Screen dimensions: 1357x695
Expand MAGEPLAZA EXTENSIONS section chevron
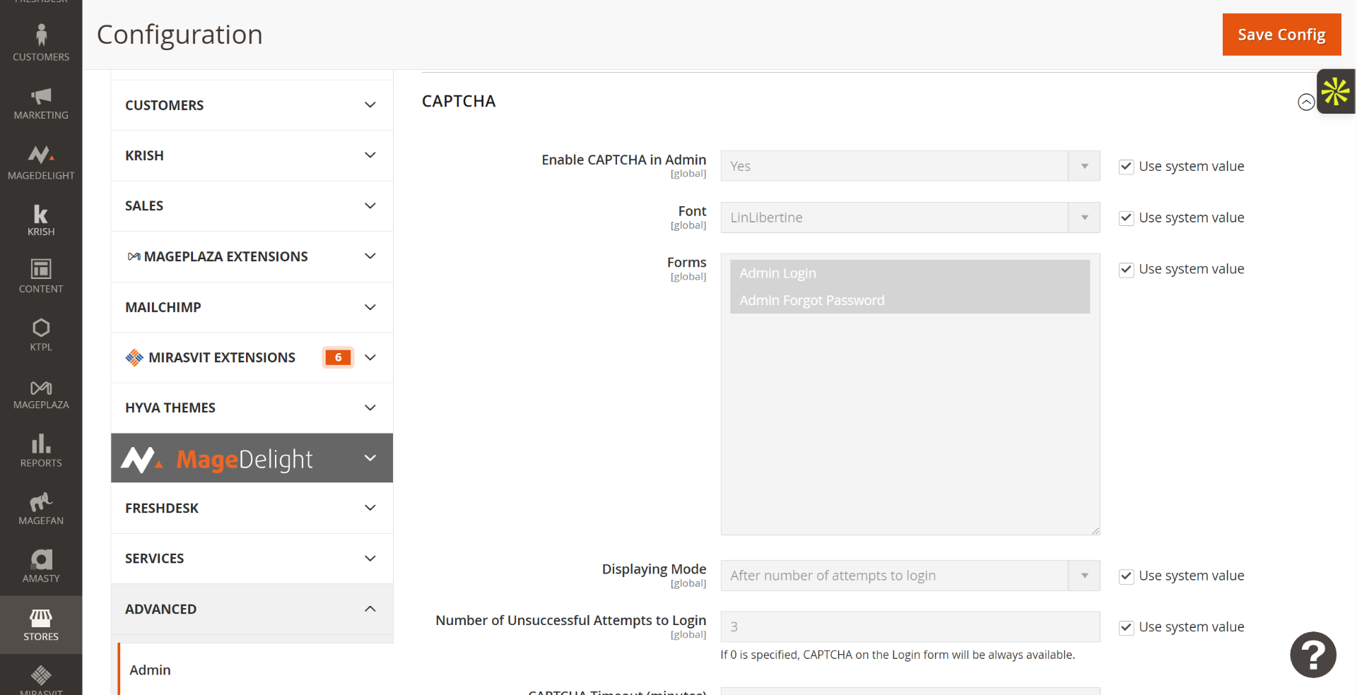pyautogui.click(x=370, y=256)
